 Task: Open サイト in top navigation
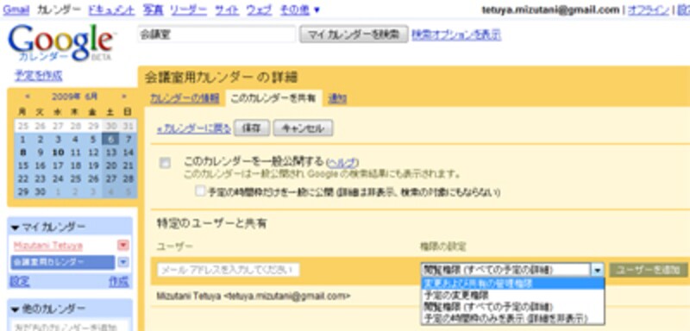(x=227, y=9)
